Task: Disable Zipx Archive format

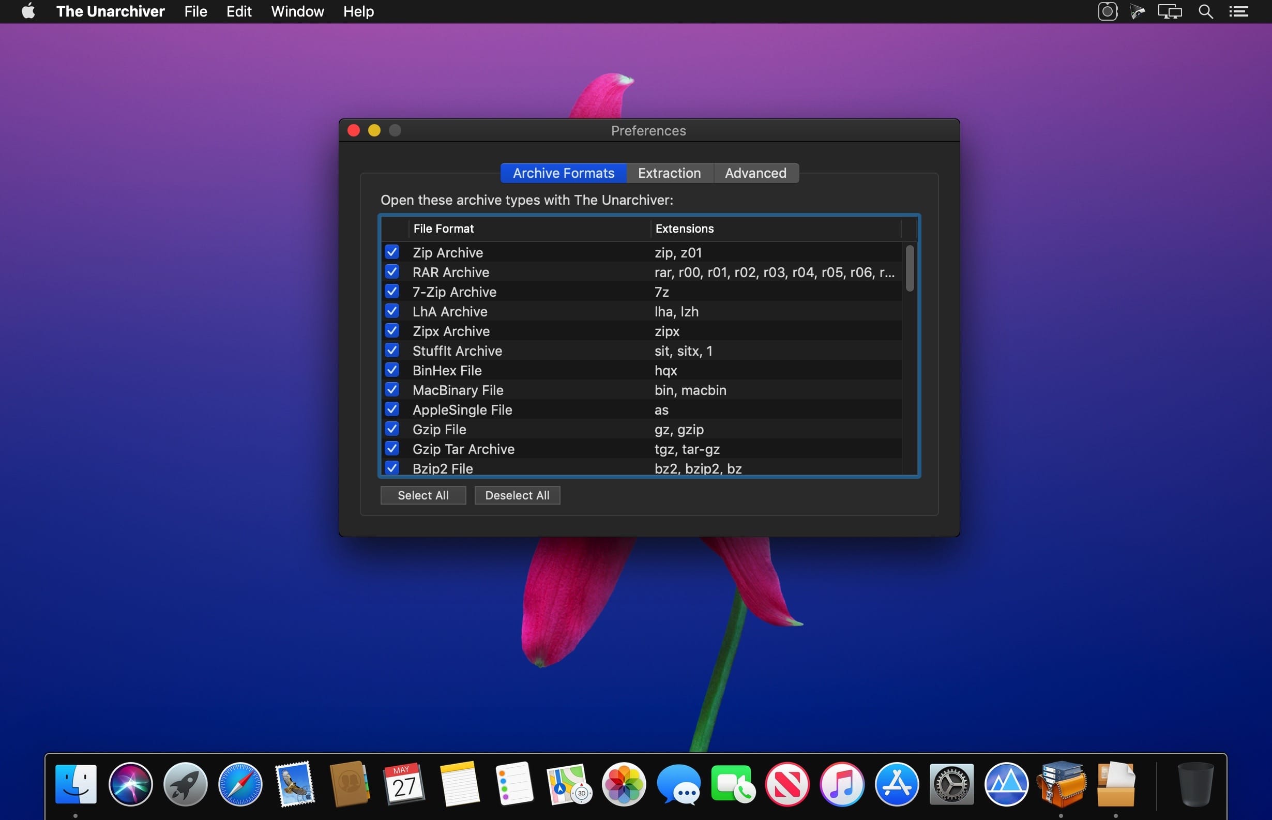Action: (392, 331)
